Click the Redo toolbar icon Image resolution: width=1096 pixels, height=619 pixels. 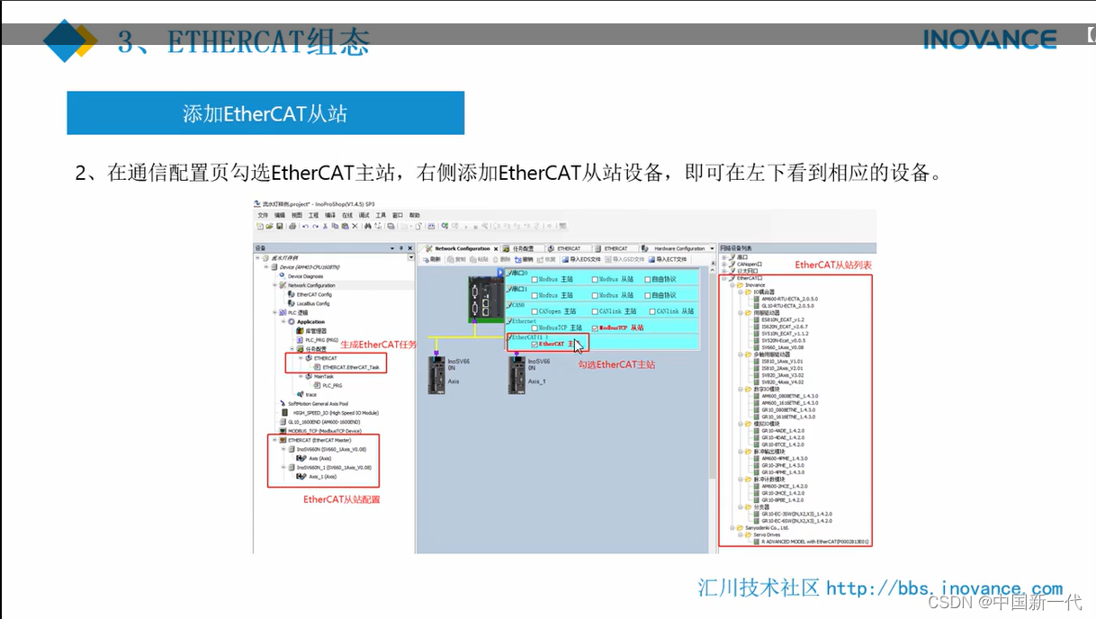point(315,226)
